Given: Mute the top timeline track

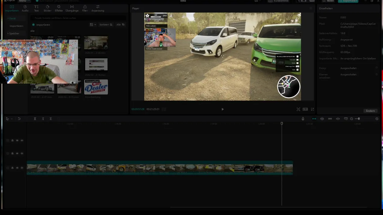Looking at the screenshot, I should pos(22,140).
